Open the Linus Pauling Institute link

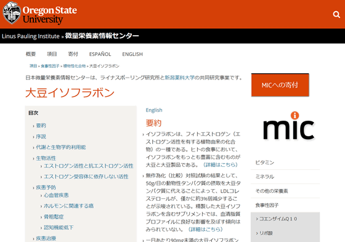tap(31, 36)
